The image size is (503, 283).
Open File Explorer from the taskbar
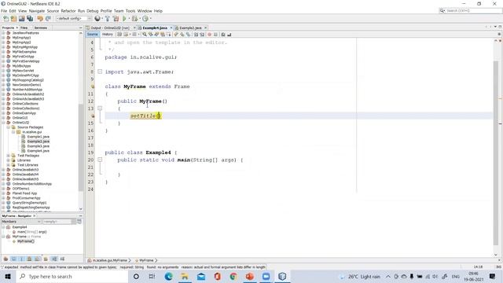click(185, 276)
